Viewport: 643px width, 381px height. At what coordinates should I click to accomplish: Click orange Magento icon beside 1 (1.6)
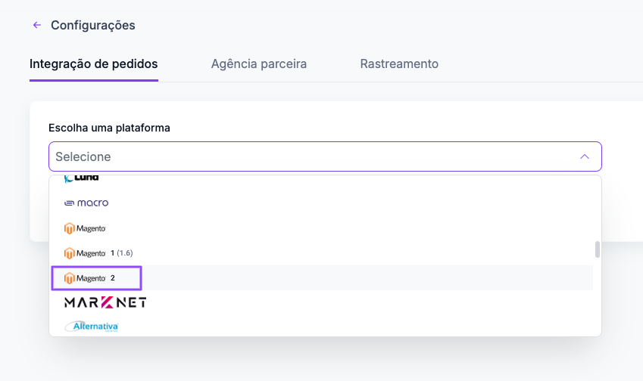(x=70, y=253)
